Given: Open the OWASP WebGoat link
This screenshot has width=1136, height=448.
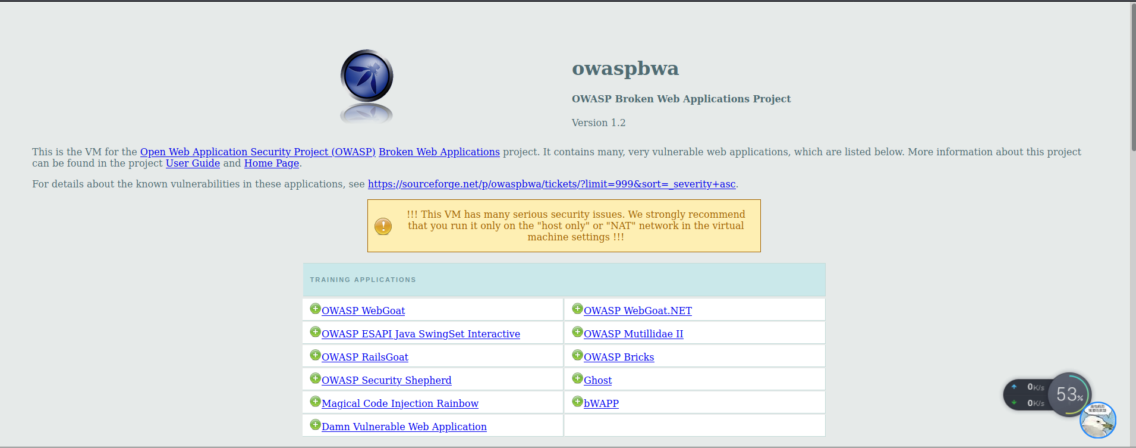Looking at the screenshot, I should 363,311.
